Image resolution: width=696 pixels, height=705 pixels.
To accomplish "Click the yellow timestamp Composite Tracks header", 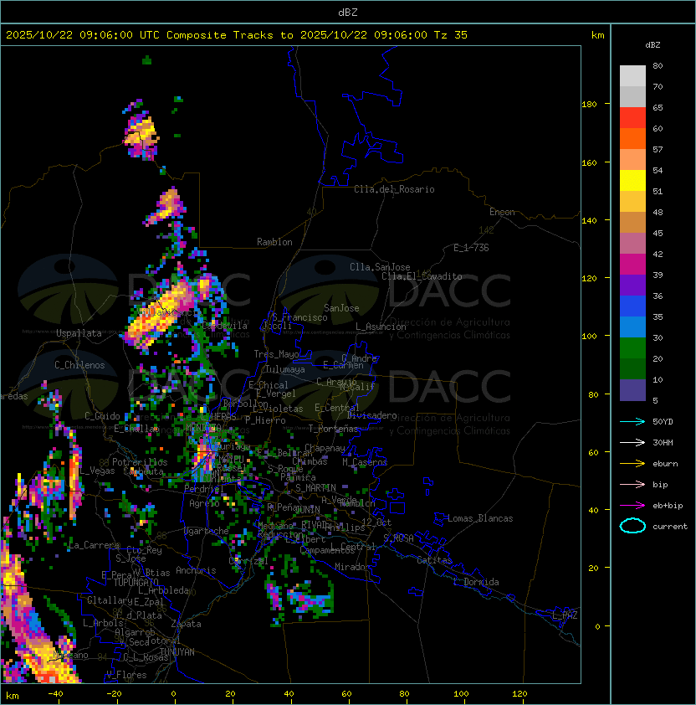I will 237,35.
